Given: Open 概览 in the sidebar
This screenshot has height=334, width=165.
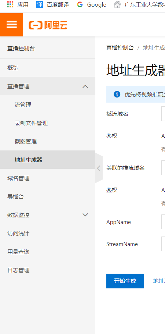Looking at the screenshot, I should point(48,68).
